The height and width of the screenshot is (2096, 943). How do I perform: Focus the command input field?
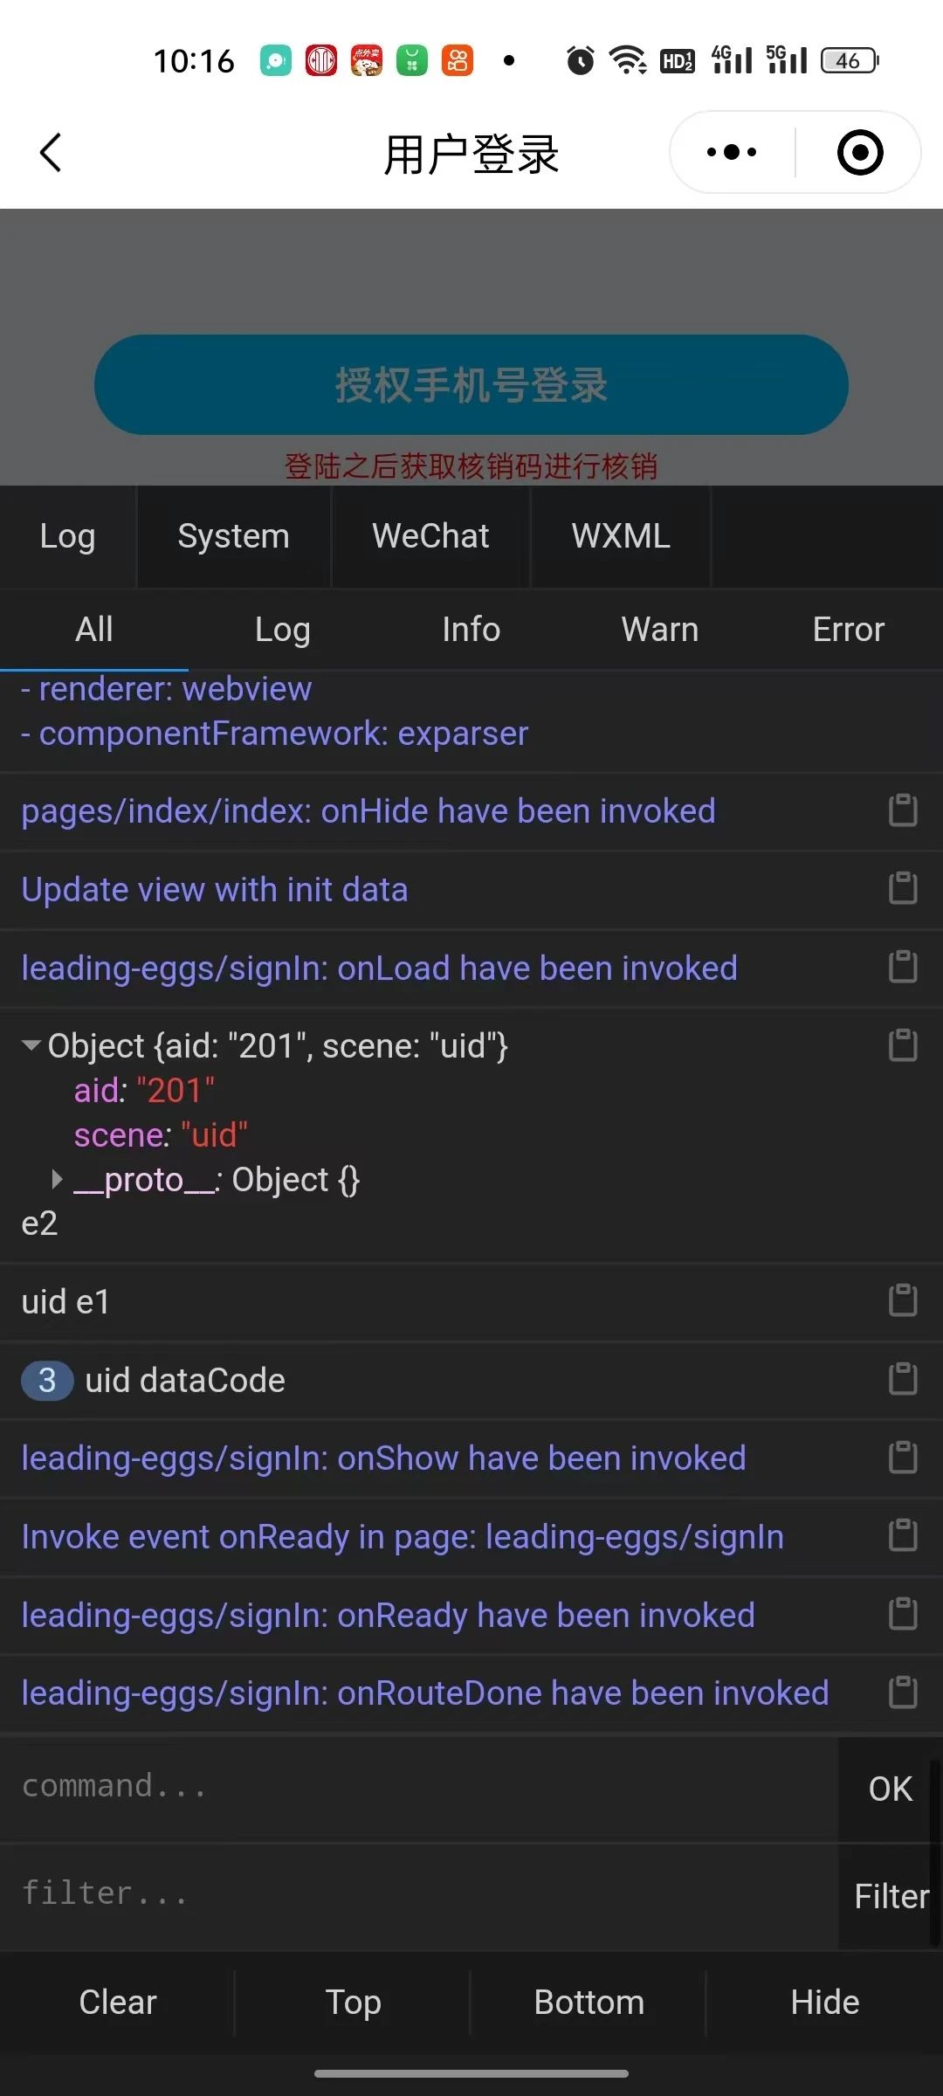tap(419, 1787)
